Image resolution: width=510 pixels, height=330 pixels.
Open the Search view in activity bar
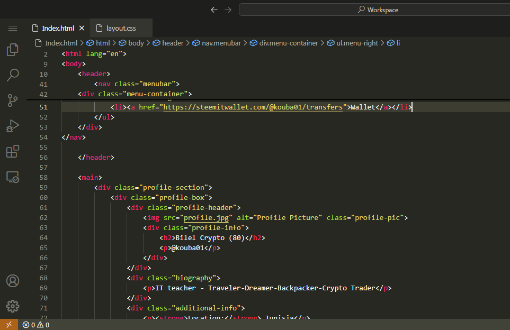[x=13, y=75]
